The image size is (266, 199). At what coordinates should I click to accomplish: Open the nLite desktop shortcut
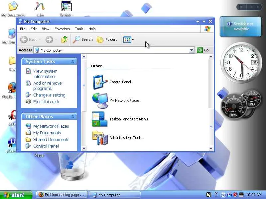click(40, 9)
